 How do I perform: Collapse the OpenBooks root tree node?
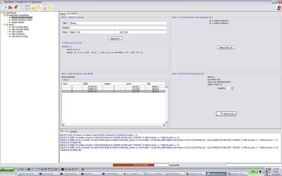click(x=2, y=13)
